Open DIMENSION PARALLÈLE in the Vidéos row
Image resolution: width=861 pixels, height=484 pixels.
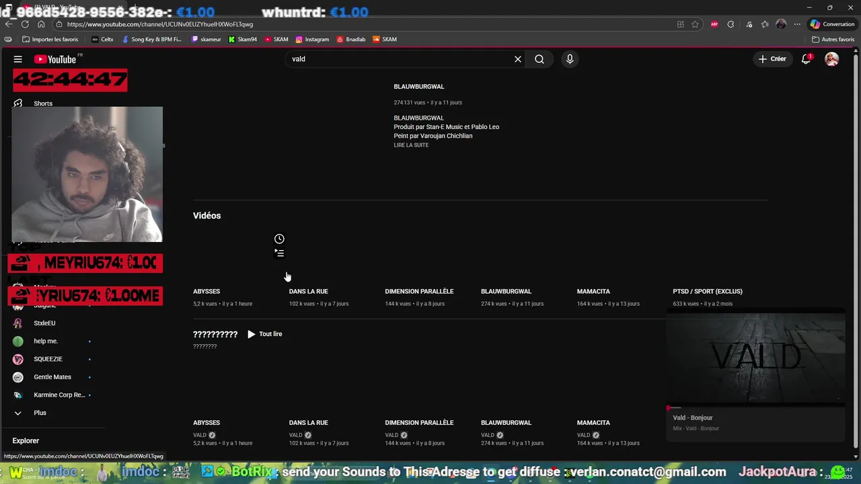click(x=419, y=291)
